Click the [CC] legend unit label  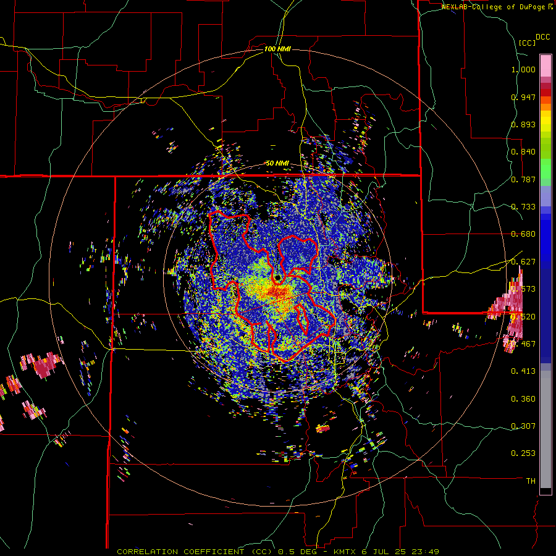[528, 43]
